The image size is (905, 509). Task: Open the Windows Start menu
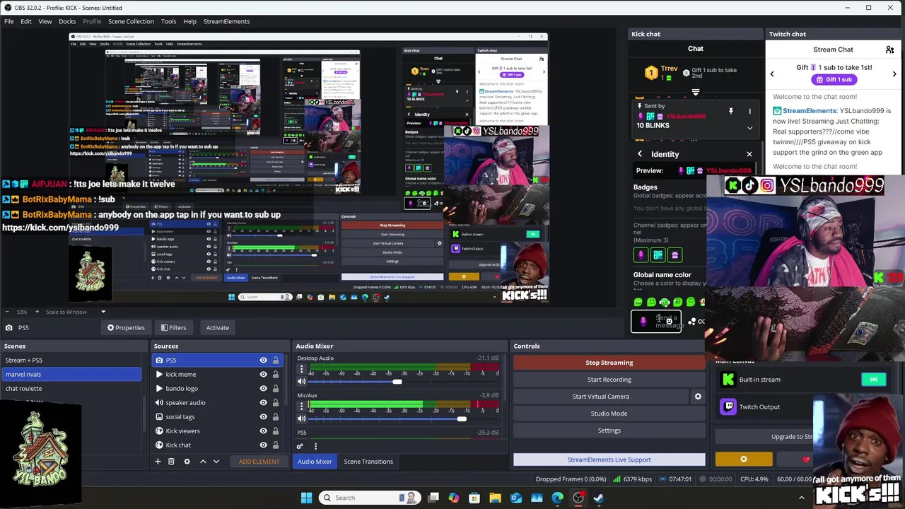tap(306, 498)
